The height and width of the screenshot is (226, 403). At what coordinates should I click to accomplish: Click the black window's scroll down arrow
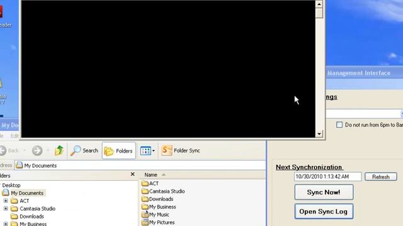[319, 134]
